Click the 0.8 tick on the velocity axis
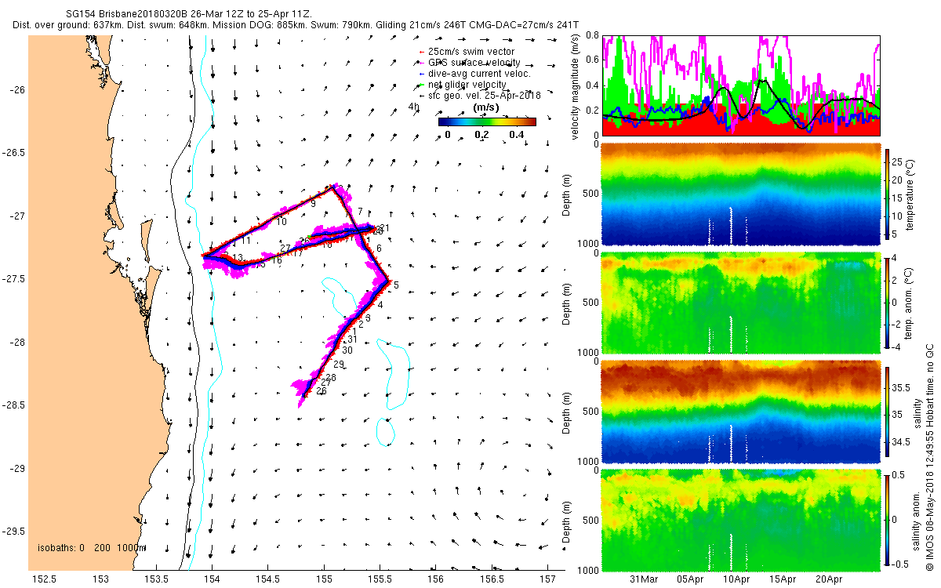Viewport: 941px width, 588px height. (592, 36)
